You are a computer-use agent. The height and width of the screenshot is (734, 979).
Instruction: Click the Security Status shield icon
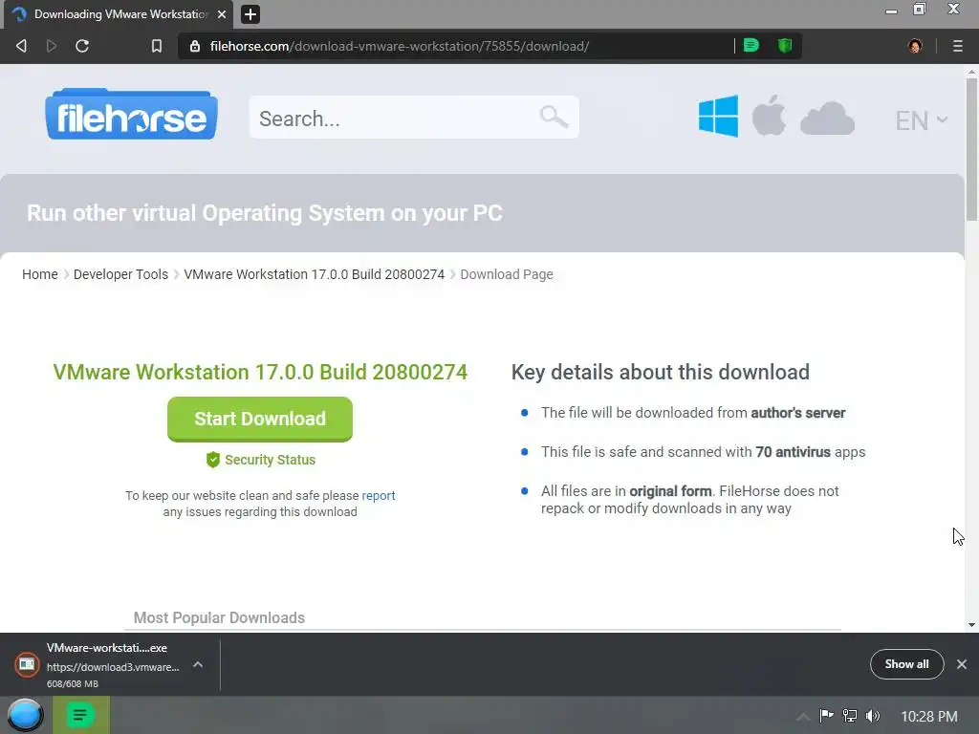coord(213,460)
